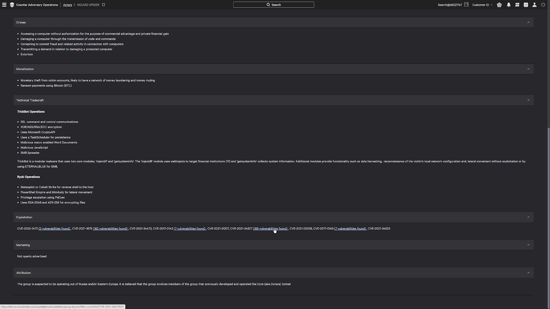Screen dimensions: 550x309
Task: Click the CVE-2021-1675 text
Action: click(82, 229)
